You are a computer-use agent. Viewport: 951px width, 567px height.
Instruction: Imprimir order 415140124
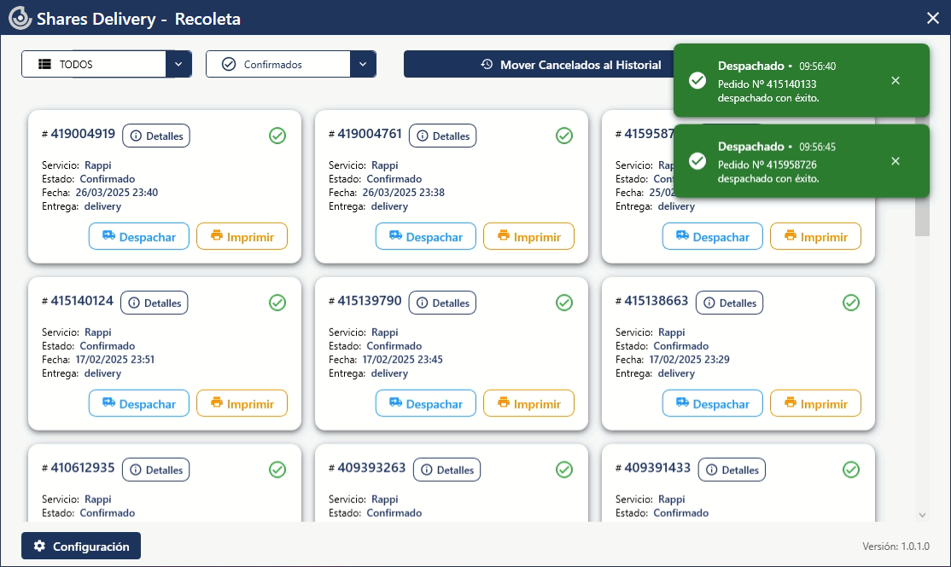pyautogui.click(x=242, y=403)
